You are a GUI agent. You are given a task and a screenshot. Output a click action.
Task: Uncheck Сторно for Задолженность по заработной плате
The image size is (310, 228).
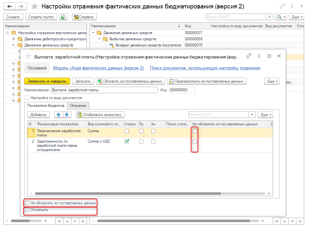click(x=127, y=141)
